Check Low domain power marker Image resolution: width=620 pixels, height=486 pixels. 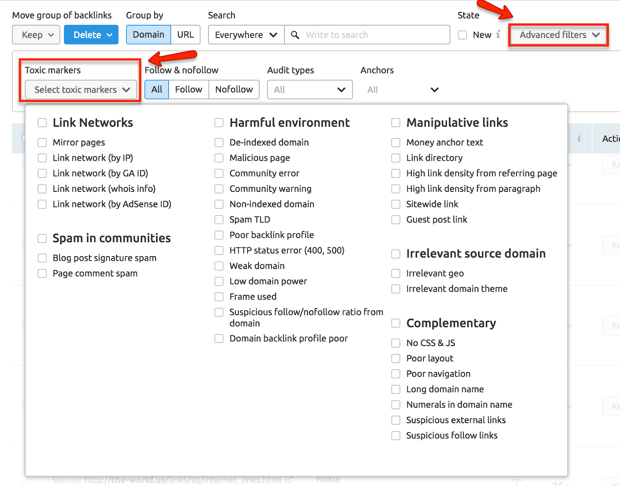pos(219,281)
